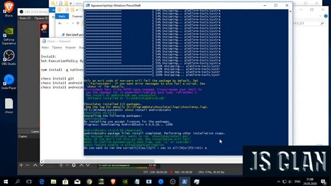Go up one folder in File Explorer

coord(78,23)
